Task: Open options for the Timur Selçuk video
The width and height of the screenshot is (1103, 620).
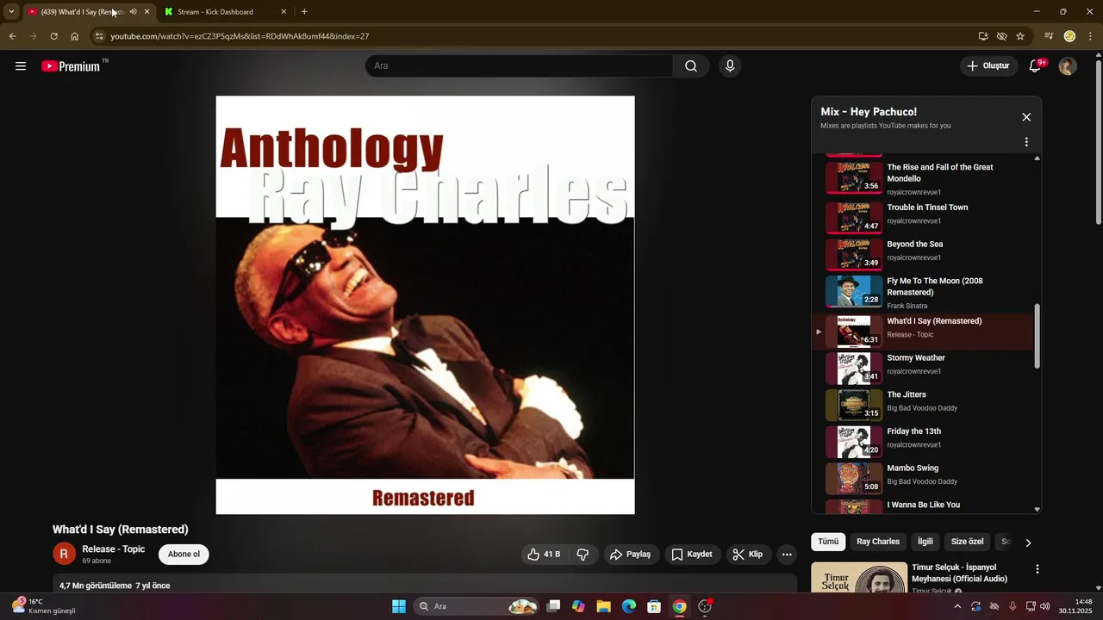Action: (x=1038, y=569)
